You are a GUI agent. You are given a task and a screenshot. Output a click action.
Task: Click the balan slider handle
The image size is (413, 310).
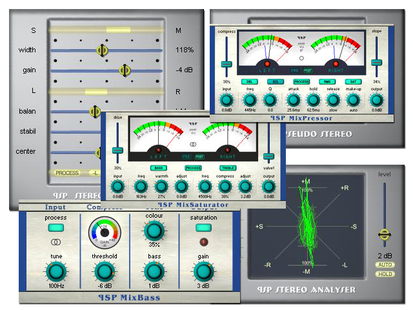[x=95, y=112]
